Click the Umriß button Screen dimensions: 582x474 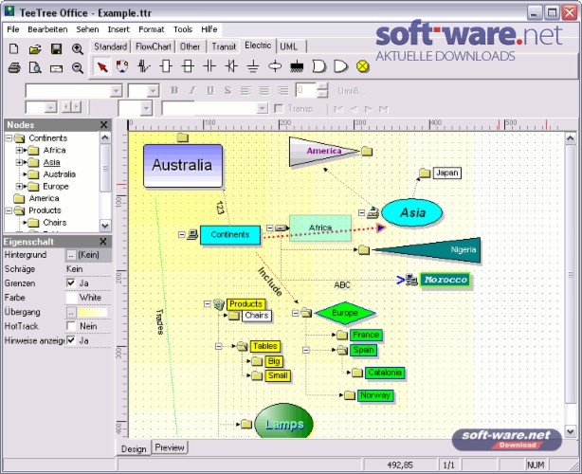tap(350, 91)
